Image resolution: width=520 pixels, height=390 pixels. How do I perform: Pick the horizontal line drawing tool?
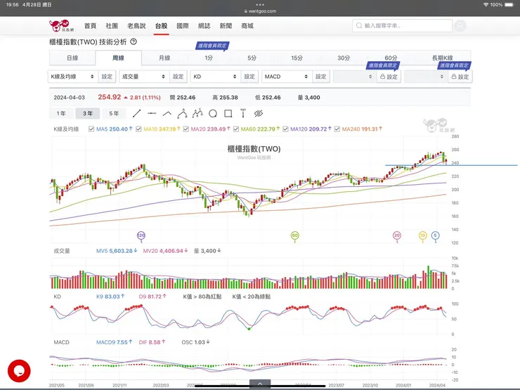152,113
